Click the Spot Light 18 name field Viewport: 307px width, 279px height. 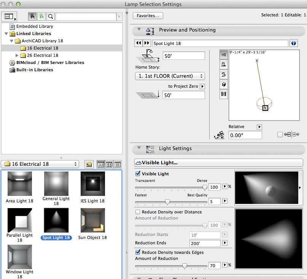220,43
